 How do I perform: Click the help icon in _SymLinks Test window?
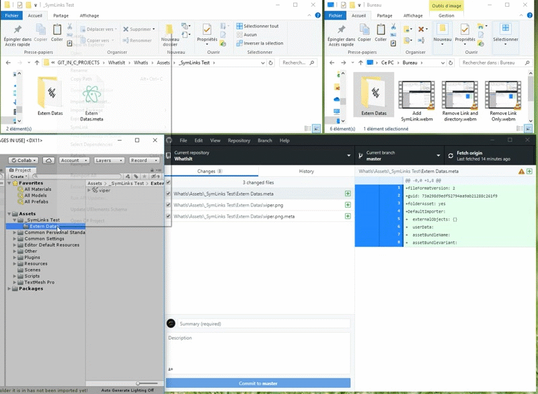(317, 15)
